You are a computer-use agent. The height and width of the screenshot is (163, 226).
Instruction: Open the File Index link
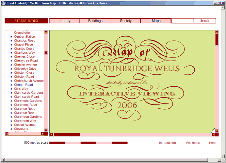pyautogui.click(x=193, y=143)
